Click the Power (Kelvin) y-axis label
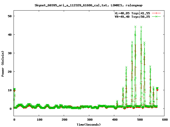 point(3,63)
